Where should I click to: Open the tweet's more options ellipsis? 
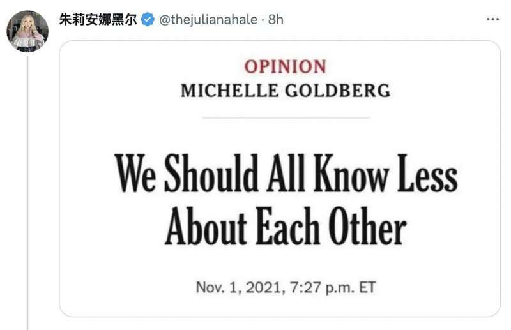pos(492,20)
